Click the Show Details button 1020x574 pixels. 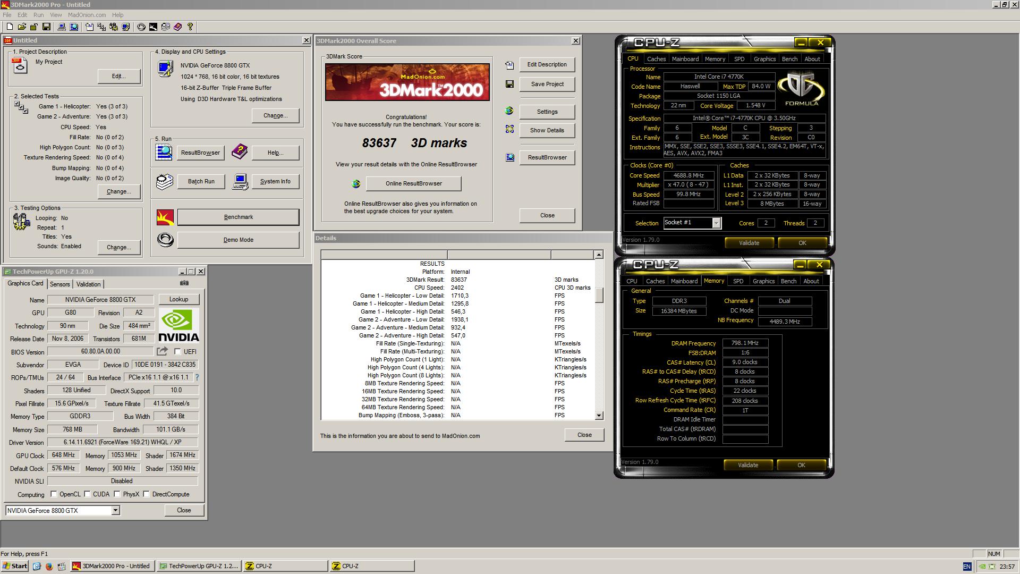point(547,130)
